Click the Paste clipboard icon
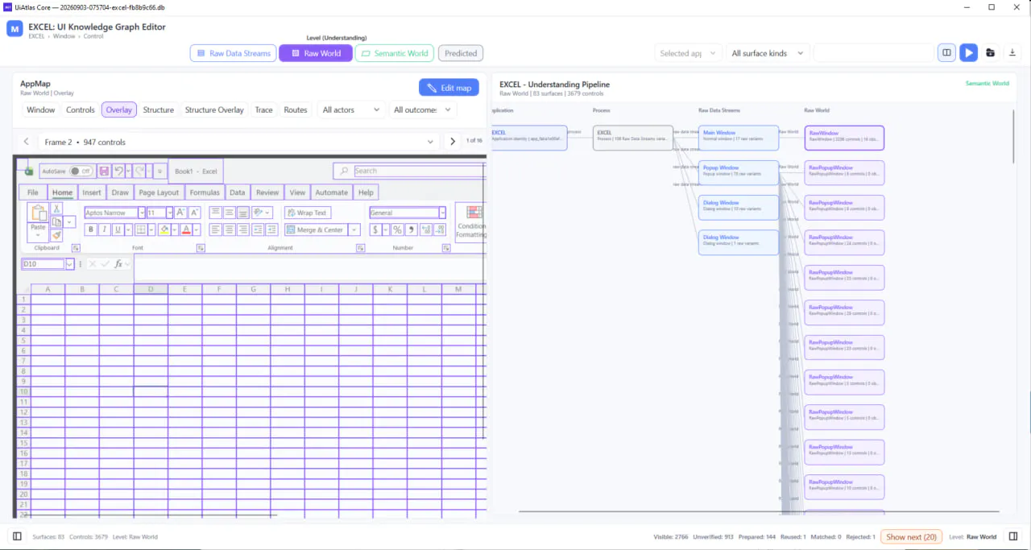The height and width of the screenshot is (550, 1031). pos(38,213)
